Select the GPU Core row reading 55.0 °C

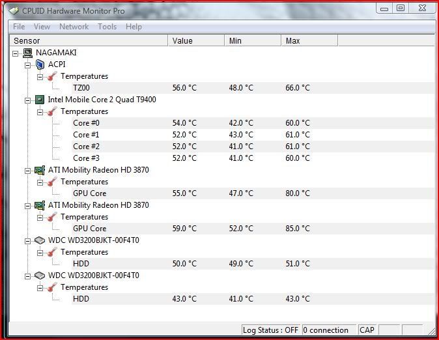[253, 193]
